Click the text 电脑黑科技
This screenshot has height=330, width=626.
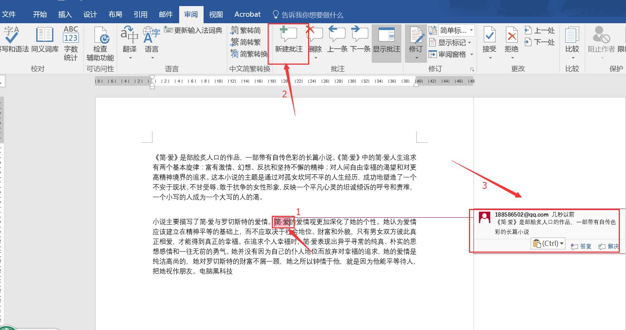click(216, 271)
